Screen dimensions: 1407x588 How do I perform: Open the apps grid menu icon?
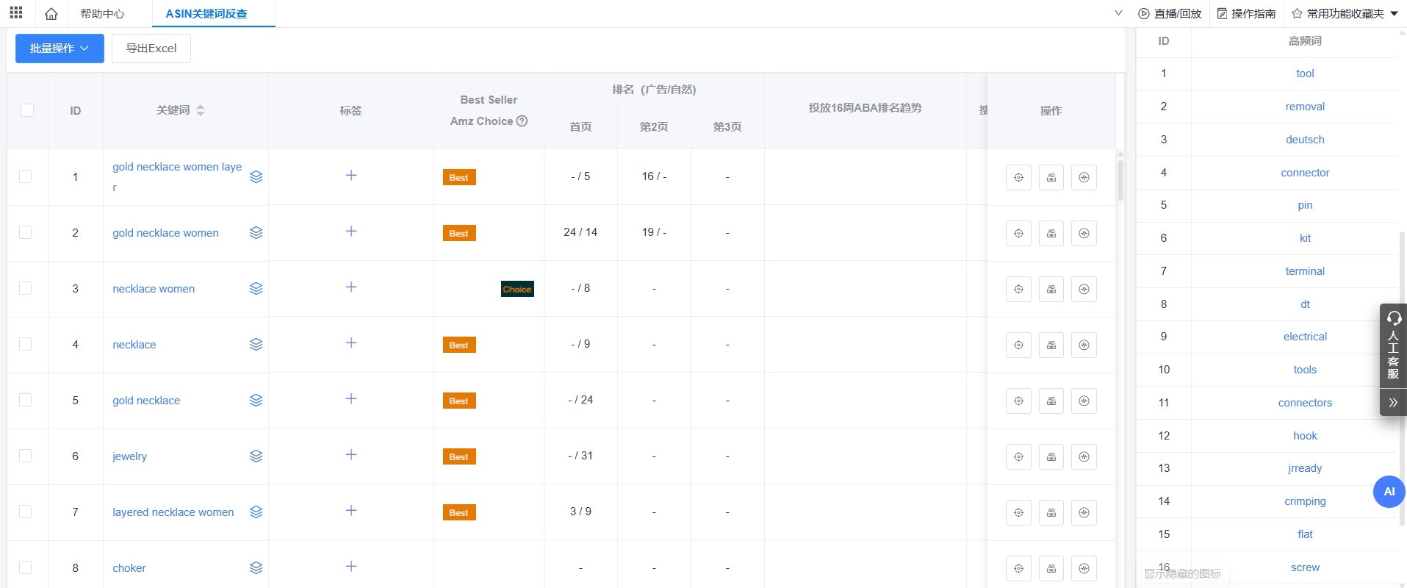16,13
